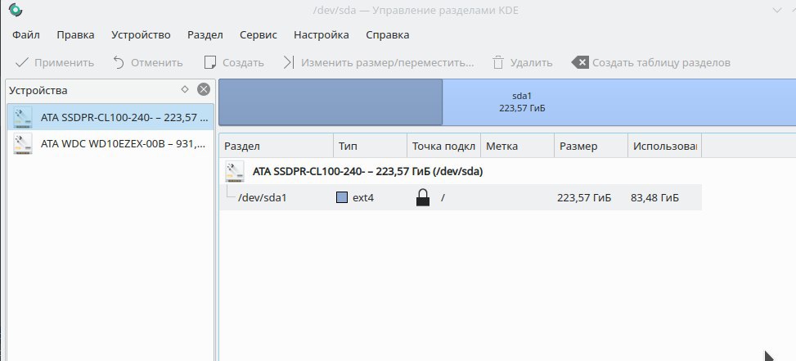Click the Undo arrow icon labeled Отменить
This screenshot has height=361, width=796.
pos(119,62)
